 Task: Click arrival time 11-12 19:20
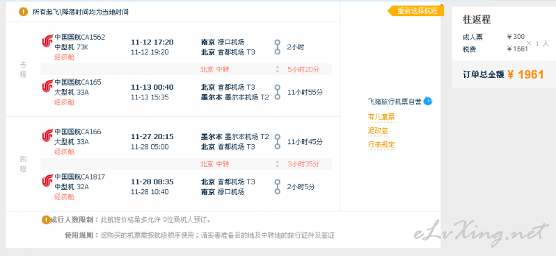click(150, 52)
